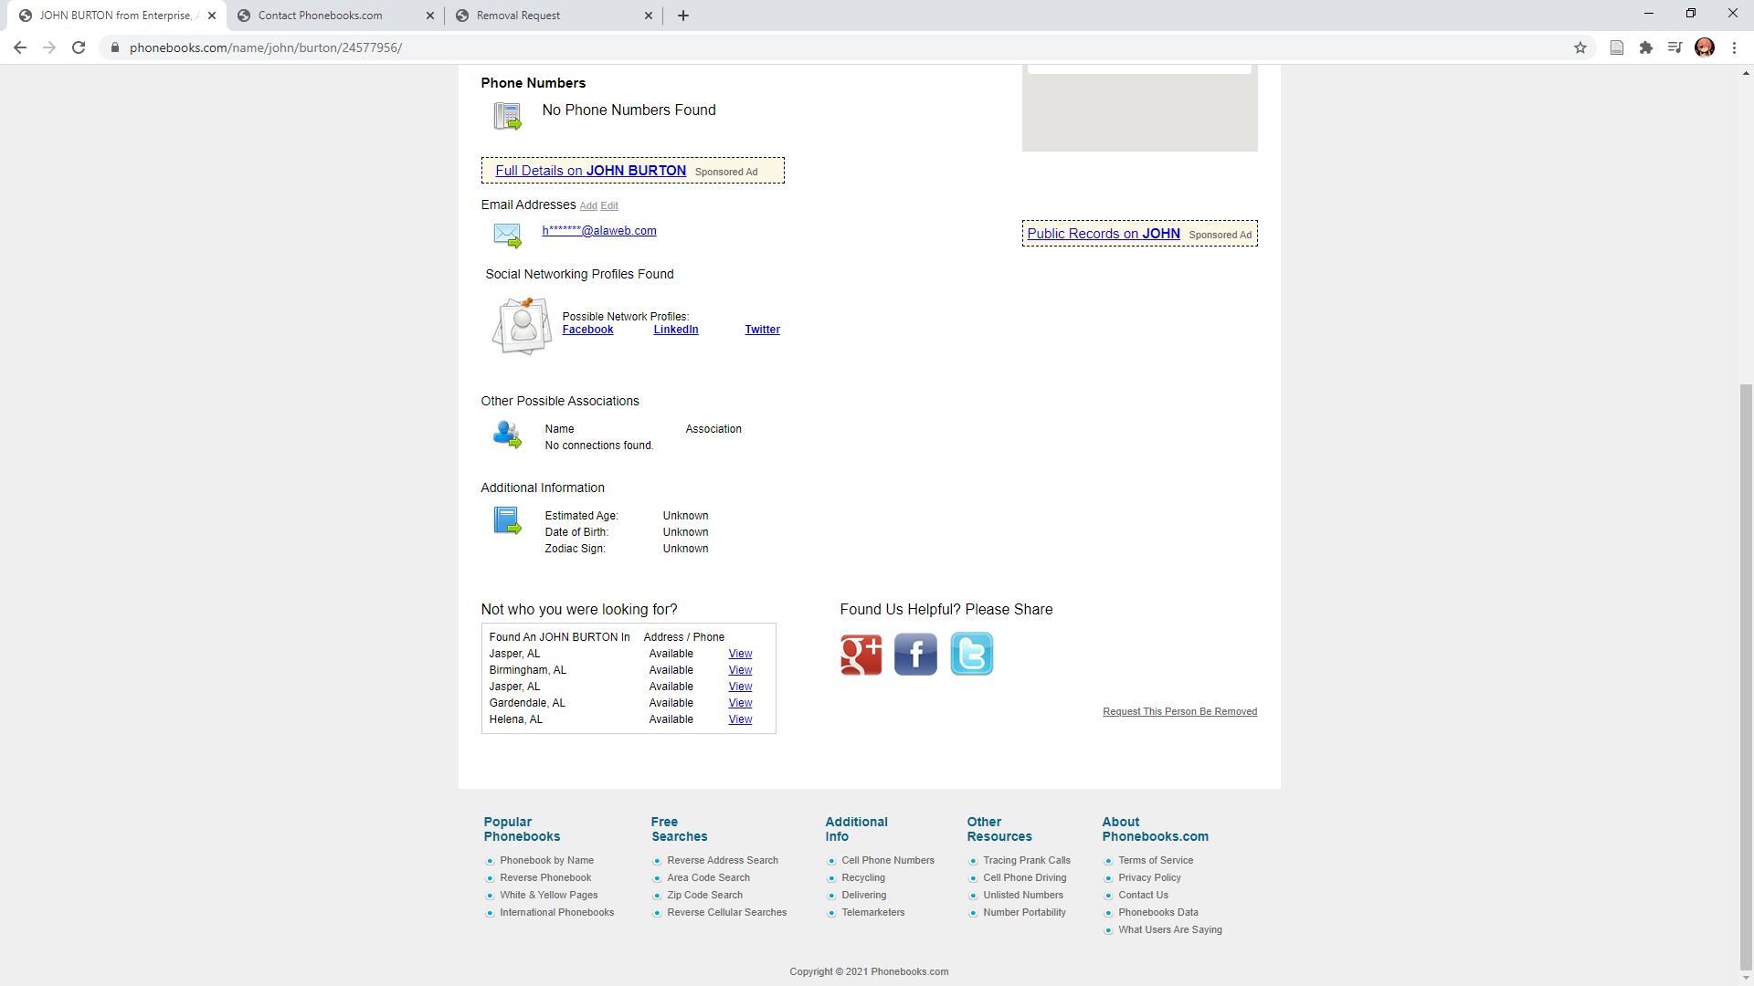Click the phone book icon under Phone Numbers
Viewport: 1754px width, 986px height.
coord(507,116)
